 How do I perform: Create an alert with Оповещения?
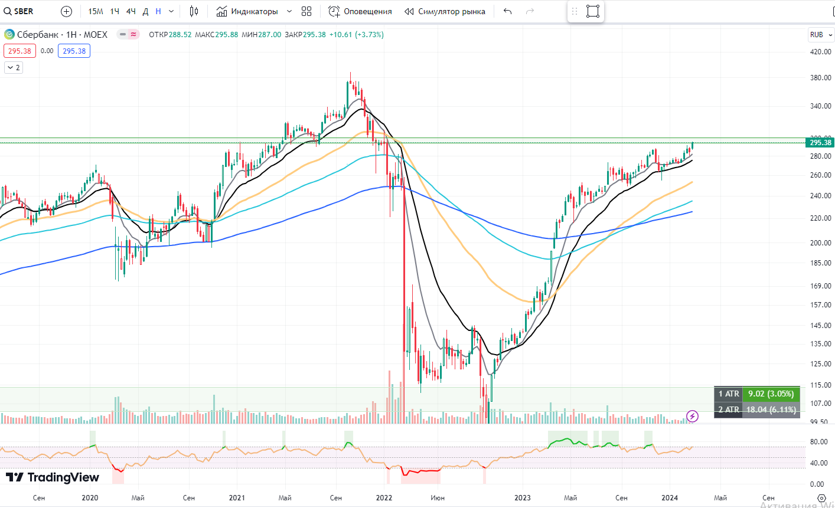point(360,11)
